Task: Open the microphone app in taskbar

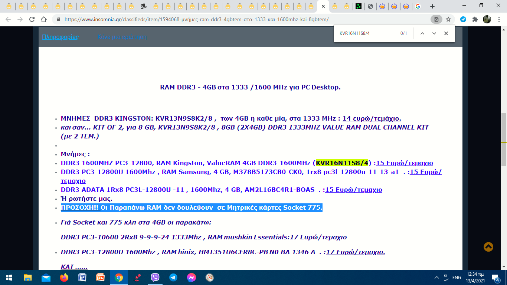Action: click(x=137, y=278)
